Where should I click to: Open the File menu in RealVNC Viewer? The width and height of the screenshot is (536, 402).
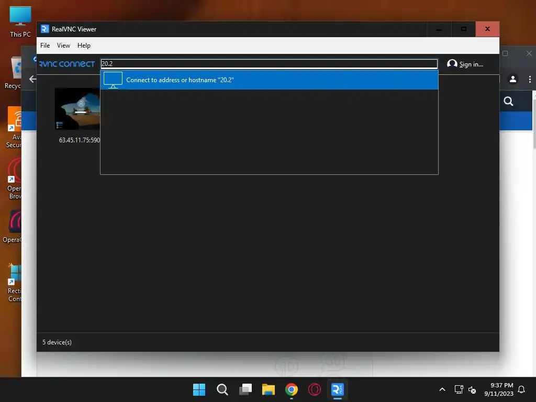tap(45, 46)
